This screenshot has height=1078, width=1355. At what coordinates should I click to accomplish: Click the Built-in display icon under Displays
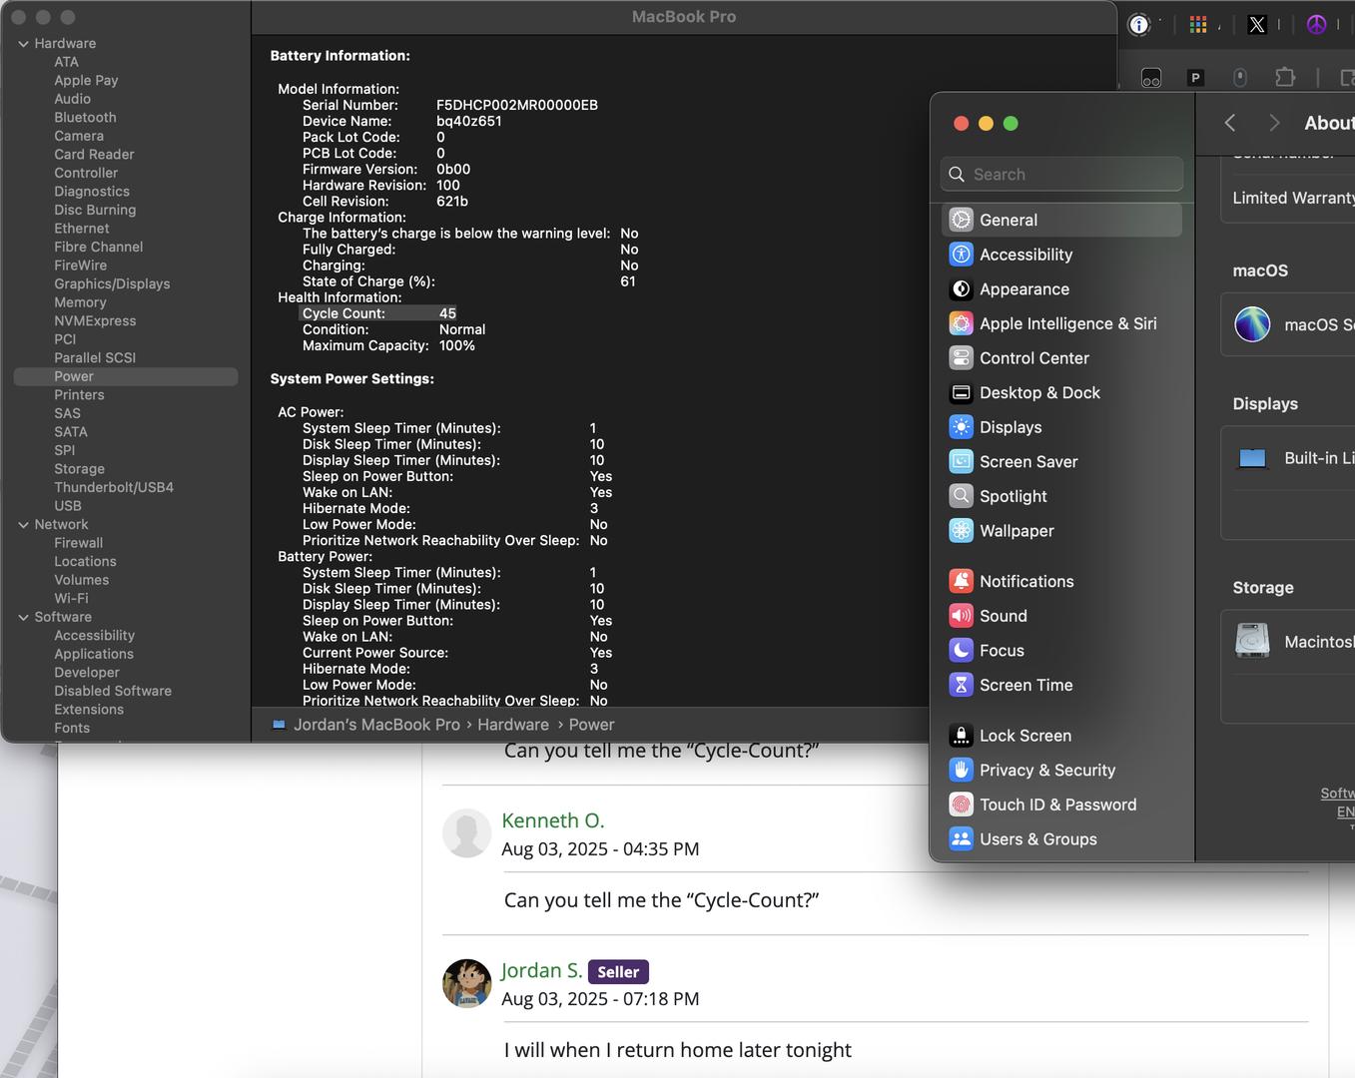(1252, 458)
